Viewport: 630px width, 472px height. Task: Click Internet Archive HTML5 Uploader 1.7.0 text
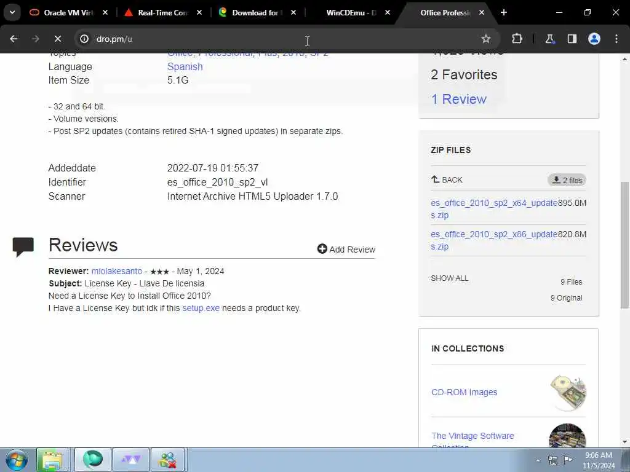(x=252, y=196)
